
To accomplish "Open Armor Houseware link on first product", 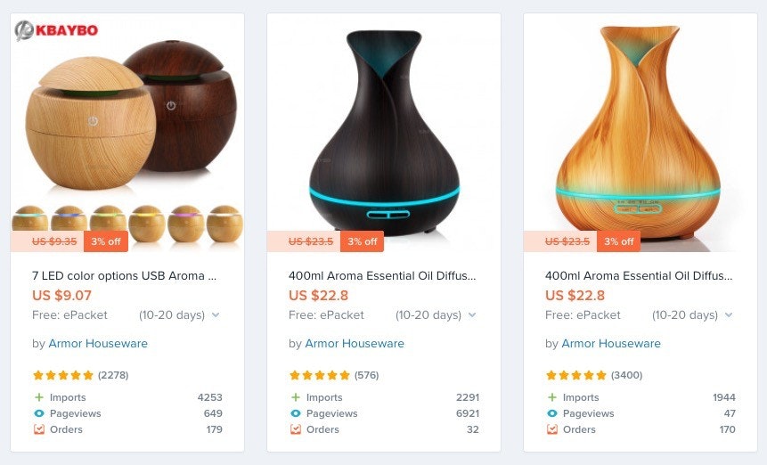I will pos(98,343).
